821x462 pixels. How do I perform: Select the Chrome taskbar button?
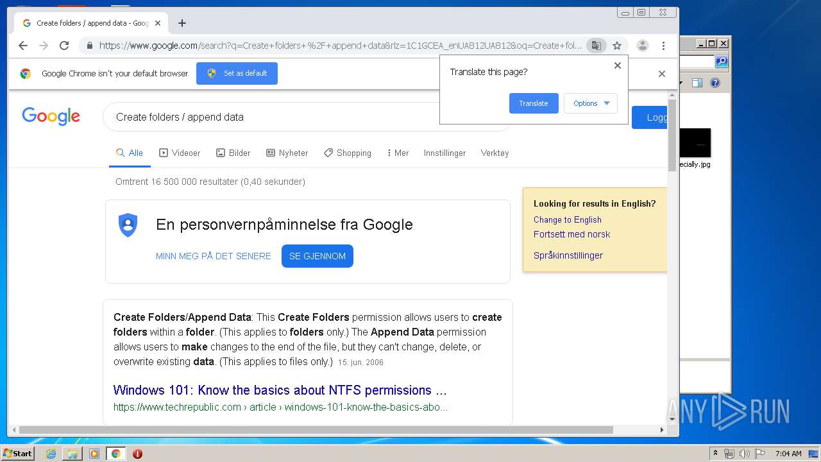(x=115, y=454)
